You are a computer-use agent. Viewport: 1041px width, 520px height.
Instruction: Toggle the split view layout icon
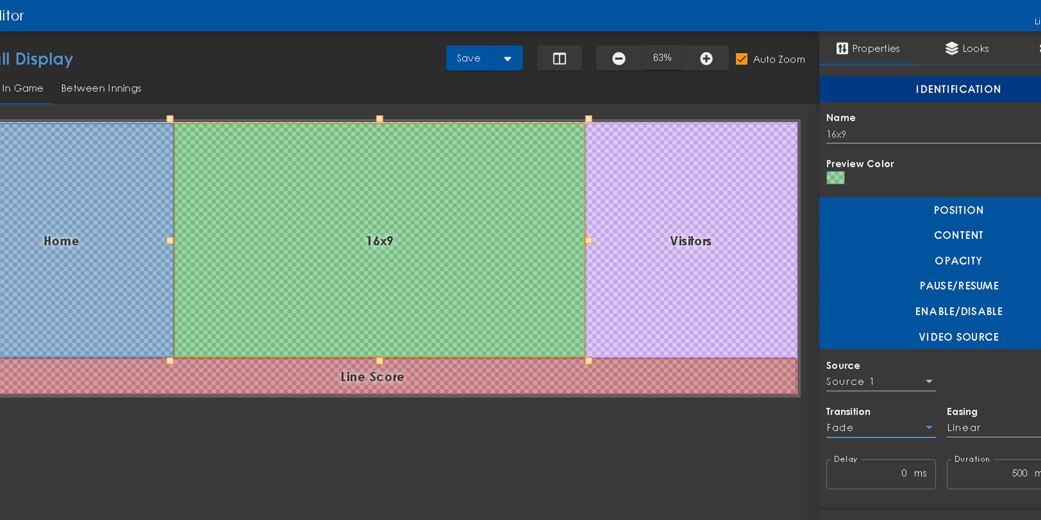click(559, 59)
